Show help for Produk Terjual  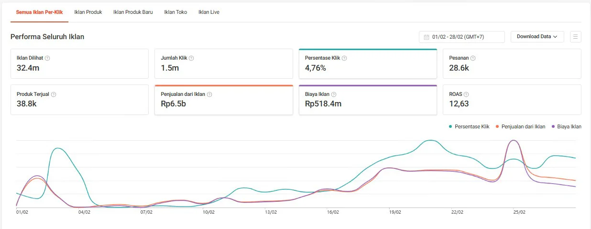pyautogui.click(x=54, y=94)
